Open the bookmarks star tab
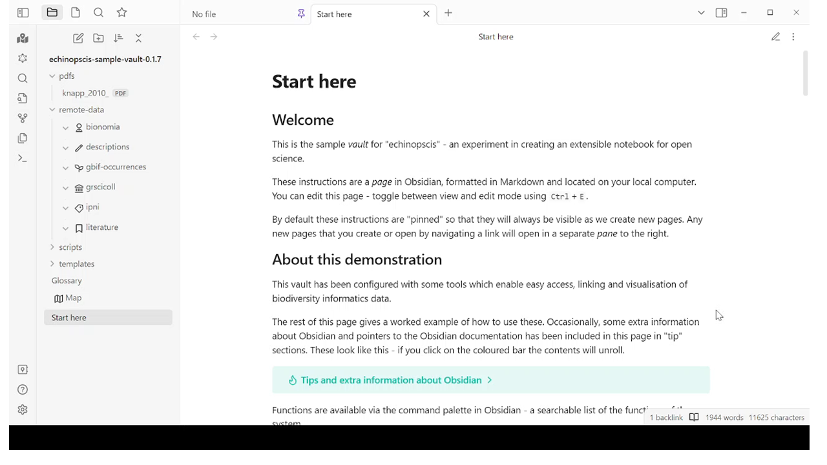Viewport: 827px width, 465px height. click(121, 12)
